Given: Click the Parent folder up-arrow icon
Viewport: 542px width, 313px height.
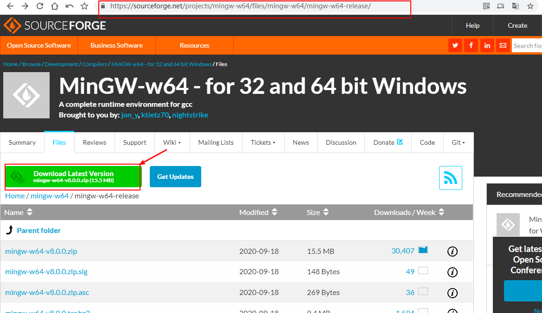Looking at the screenshot, I should click(10, 230).
